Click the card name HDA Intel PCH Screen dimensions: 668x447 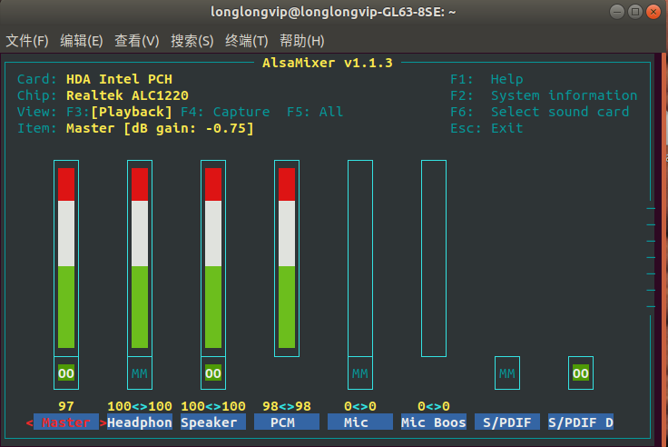[x=119, y=79]
